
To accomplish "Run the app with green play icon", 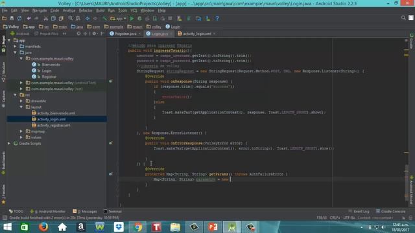I will pyautogui.click(x=132, y=19).
